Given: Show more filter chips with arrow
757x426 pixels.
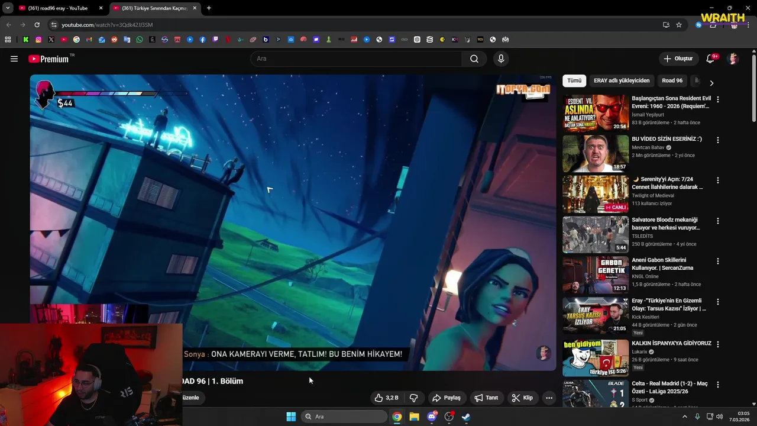Looking at the screenshot, I should click(x=711, y=83).
